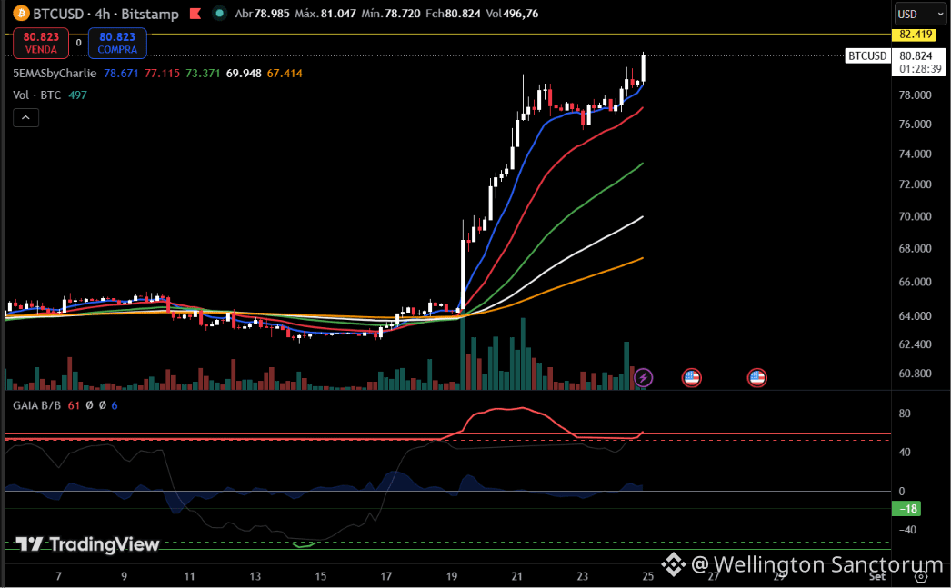
Task: Click the GAIA blue value 6
Action: 115,405
